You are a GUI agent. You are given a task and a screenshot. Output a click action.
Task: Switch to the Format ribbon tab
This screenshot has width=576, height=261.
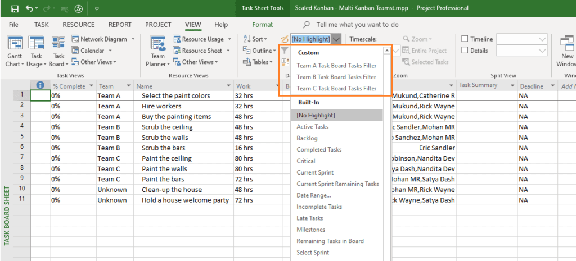[x=263, y=25]
